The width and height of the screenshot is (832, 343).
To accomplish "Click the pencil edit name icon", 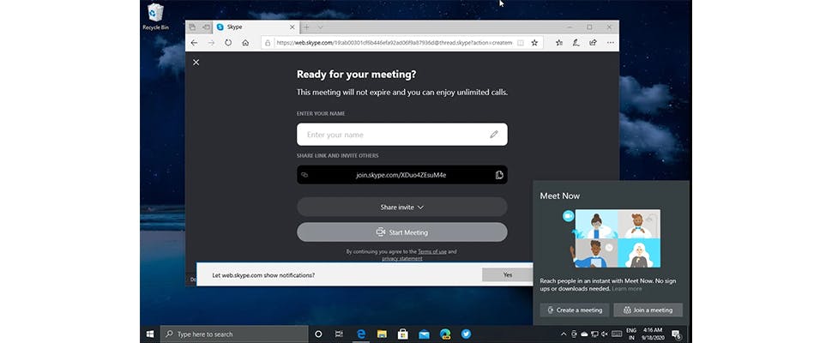I will click(494, 135).
